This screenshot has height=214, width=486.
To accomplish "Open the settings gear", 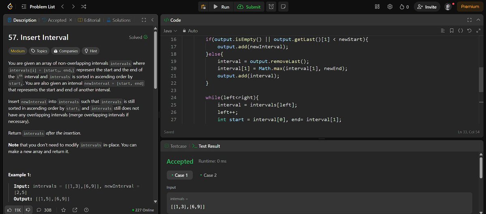I will pyautogui.click(x=390, y=7).
